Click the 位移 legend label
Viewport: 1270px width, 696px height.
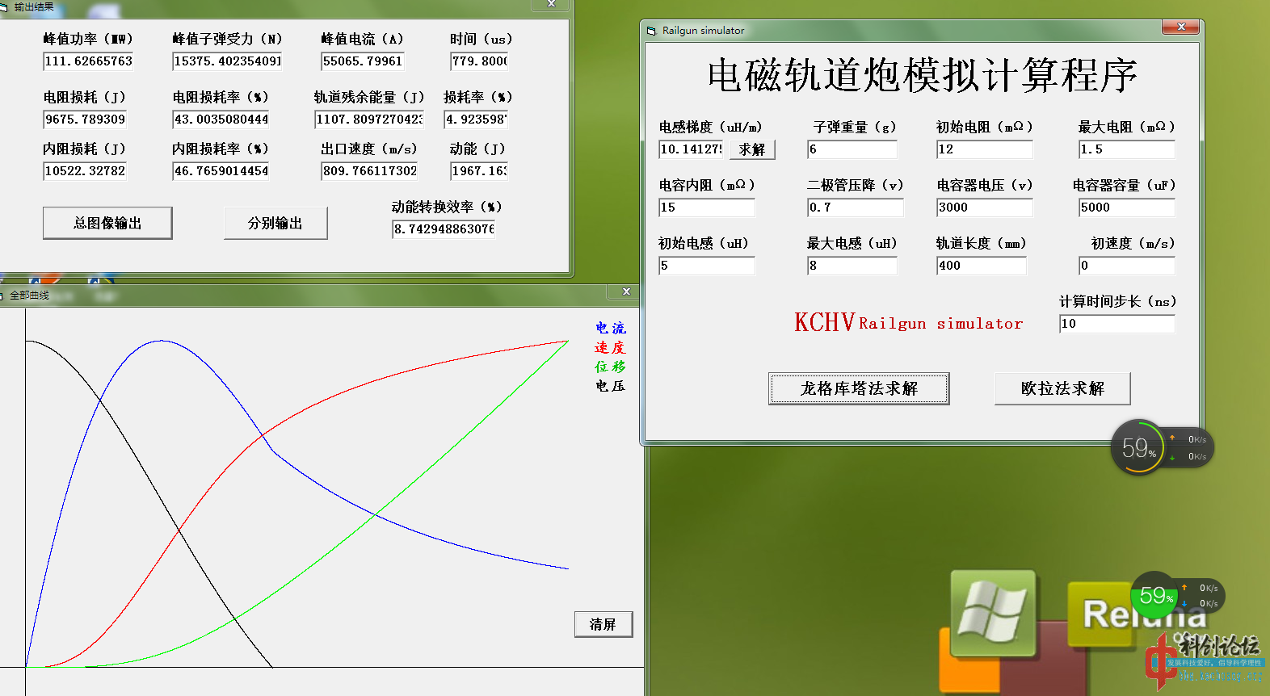(x=611, y=367)
